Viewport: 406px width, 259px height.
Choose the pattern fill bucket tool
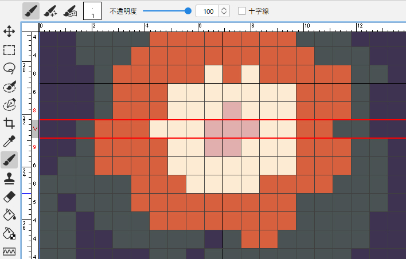pos(9,233)
